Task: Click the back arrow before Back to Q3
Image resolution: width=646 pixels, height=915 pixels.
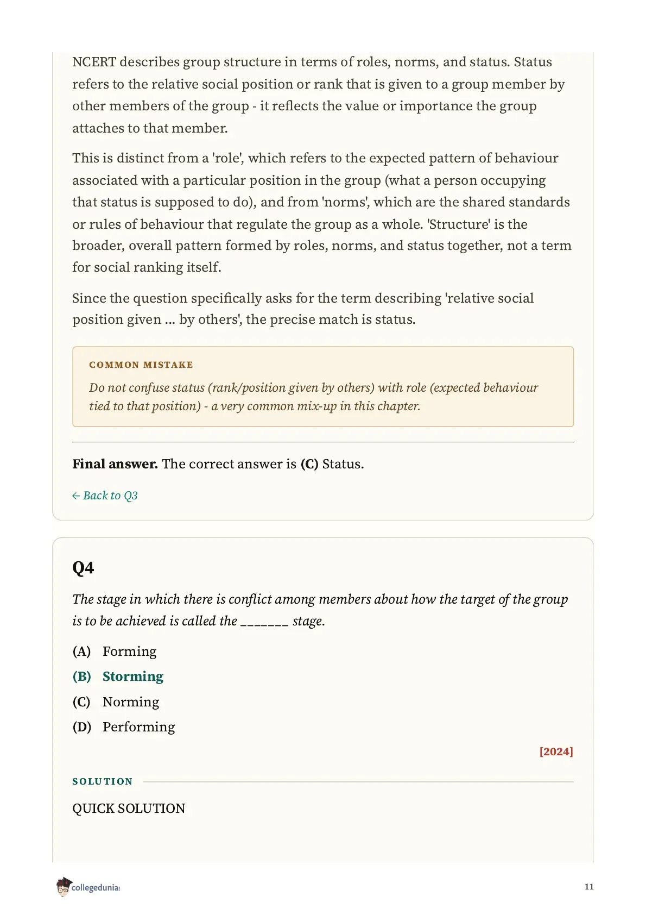Action: pyautogui.click(x=76, y=496)
